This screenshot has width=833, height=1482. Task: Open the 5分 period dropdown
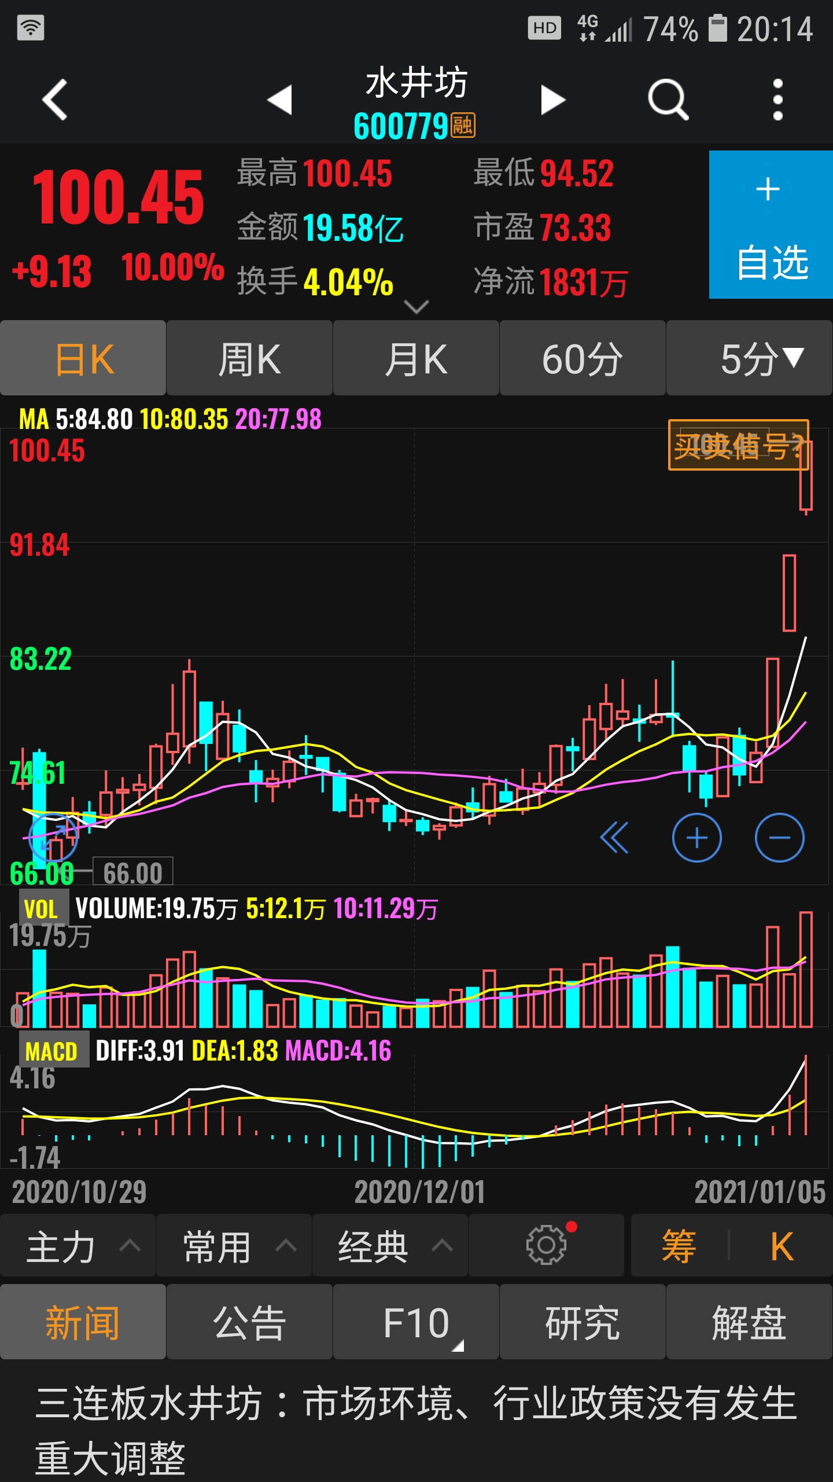pyautogui.click(x=750, y=358)
